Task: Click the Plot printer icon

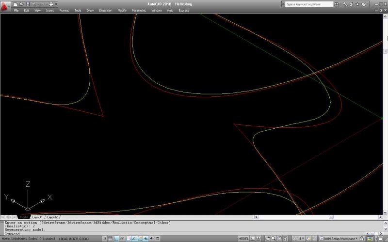Action: [x=51, y=4]
